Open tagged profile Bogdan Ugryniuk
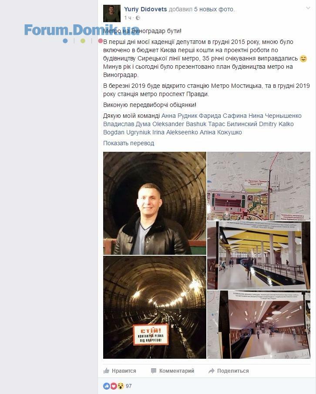 pyautogui.click(x=127, y=133)
